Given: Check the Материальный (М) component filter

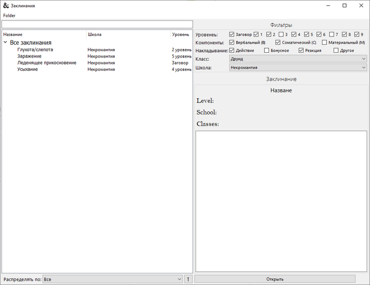Looking at the screenshot, I should [325, 42].
